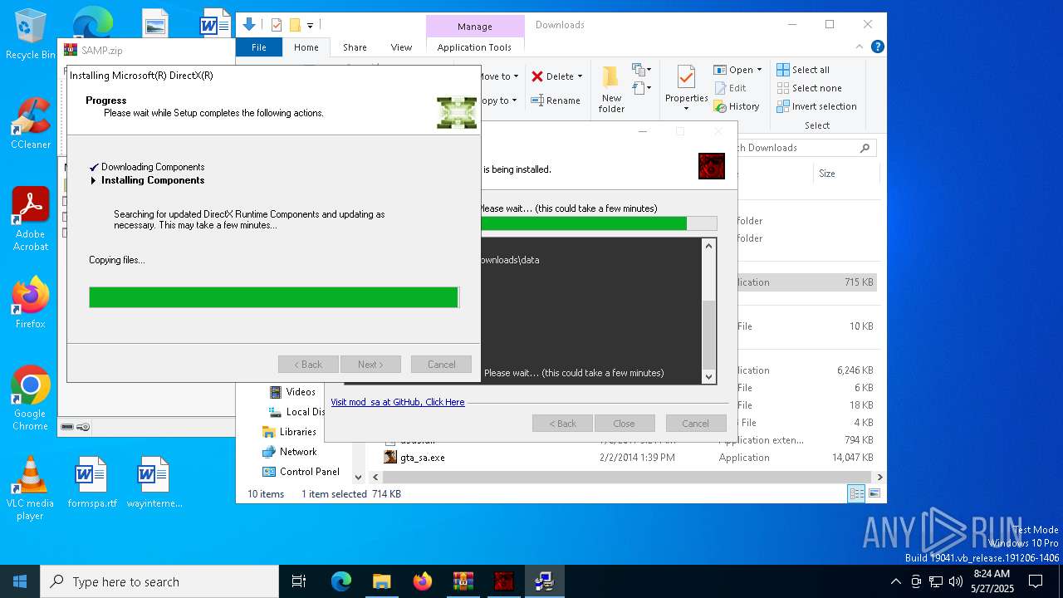Screen dimensions: 1063x598
Task: Open WinRAR from taskbar
Action: (x=463, y=581)
